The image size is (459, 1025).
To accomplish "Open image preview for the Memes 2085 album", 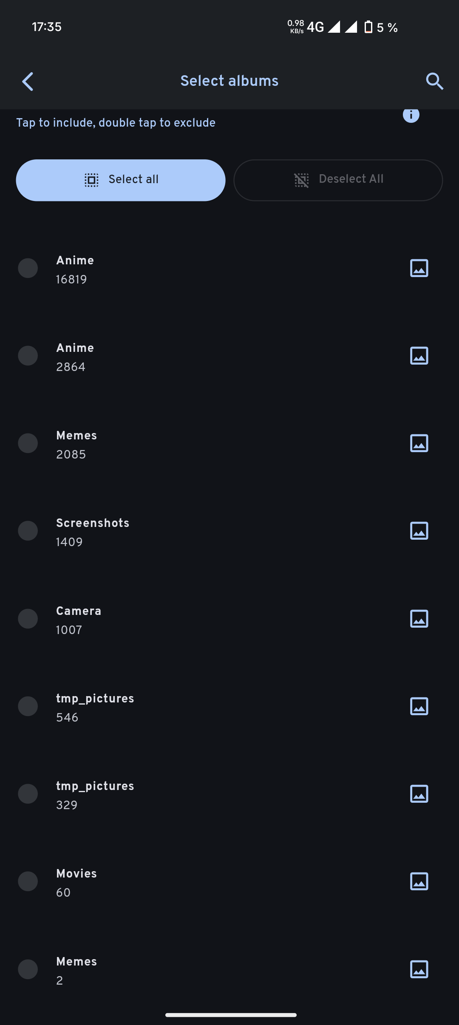I will pos(419,443).
